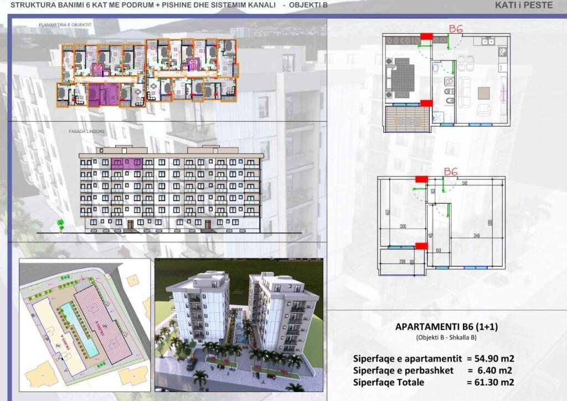Select the kitchen stove icon on the B6 plan
The height and width of the screenshot is (401, 567).
[x=502, y=51]
